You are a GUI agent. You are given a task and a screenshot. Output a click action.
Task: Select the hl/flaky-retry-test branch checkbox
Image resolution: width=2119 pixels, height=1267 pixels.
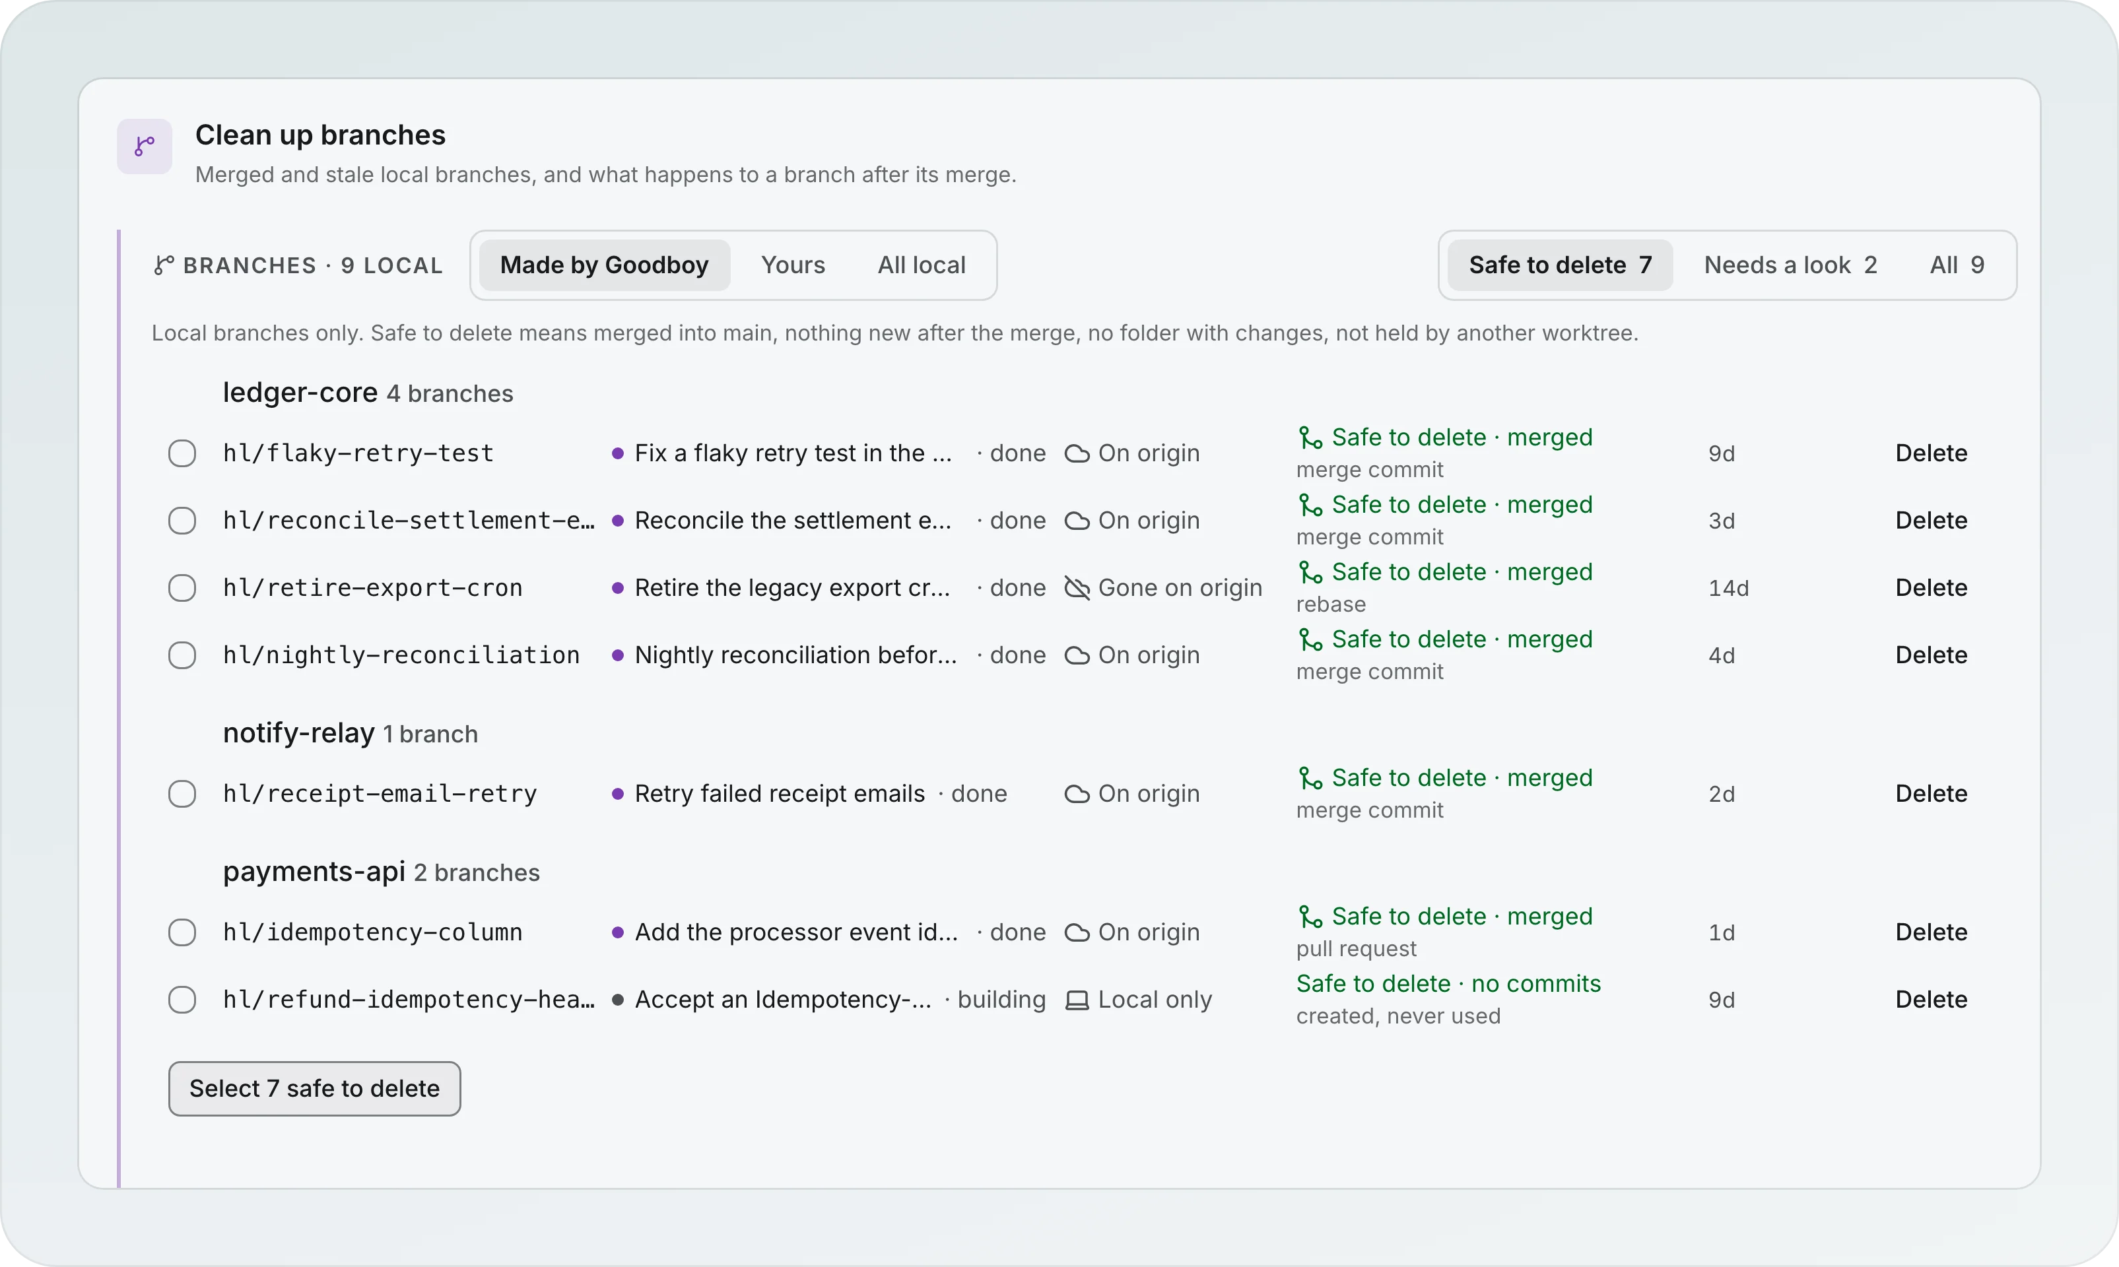tap(182, 453)
